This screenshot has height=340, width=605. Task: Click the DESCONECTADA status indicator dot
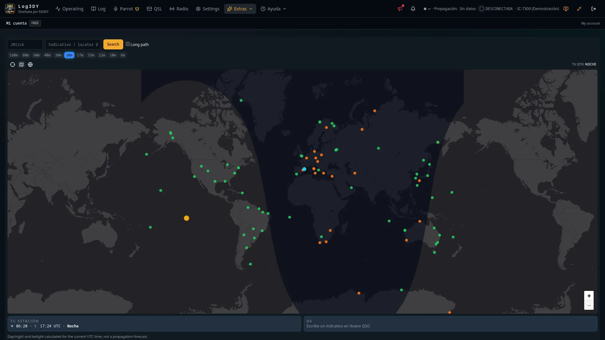[x=481, y=9]
